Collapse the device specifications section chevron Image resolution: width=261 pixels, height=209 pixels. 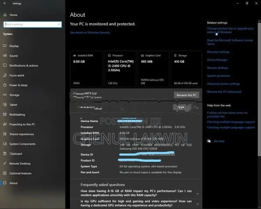point(197,108)
